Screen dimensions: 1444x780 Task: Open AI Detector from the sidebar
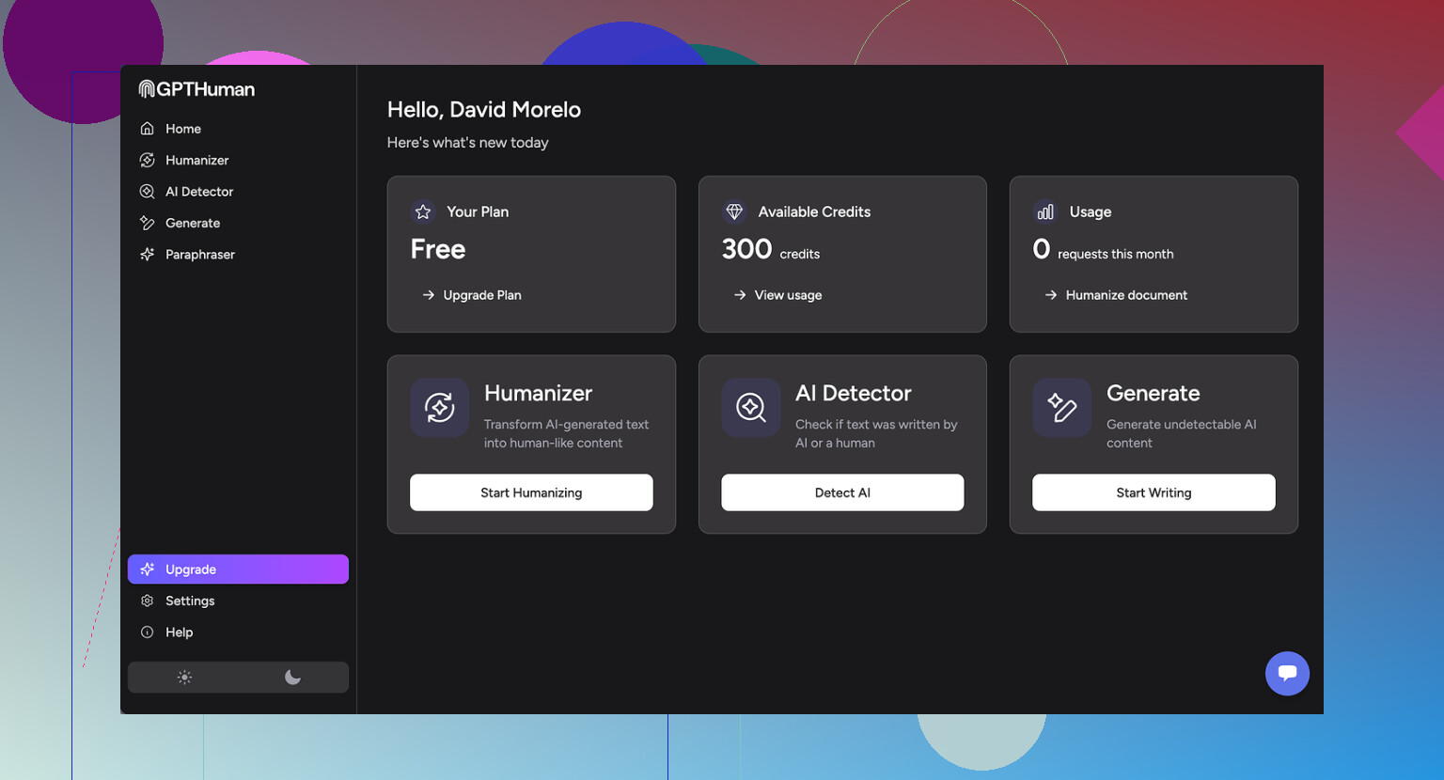tap(198, 191)
